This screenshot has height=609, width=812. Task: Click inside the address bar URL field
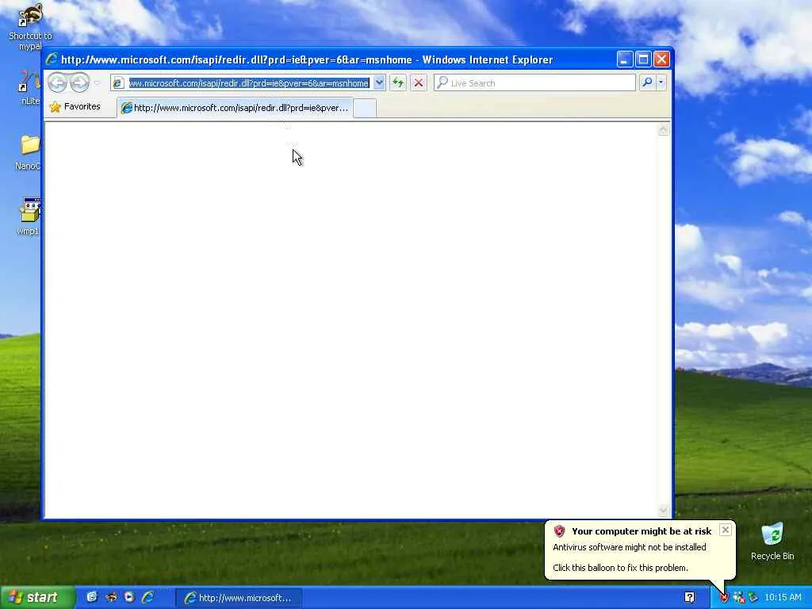248,82
